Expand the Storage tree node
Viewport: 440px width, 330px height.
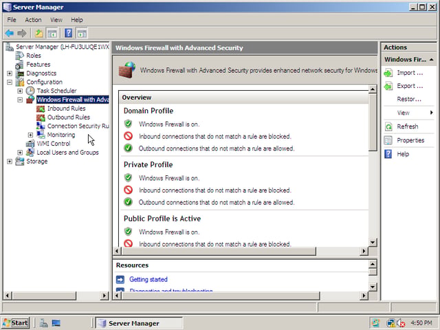[10, 162]
